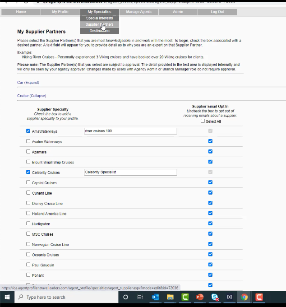Screen dimensions: 286x307
Task: Uncheck email opt-in for Avalon Waterways
Action: [x=210, y=141]
